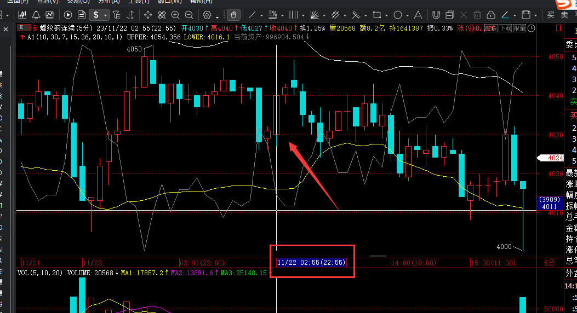Click the VOL(5,10,20) indicator label
The height and width of the screenshot is (313, 577).
pos(40,273)
